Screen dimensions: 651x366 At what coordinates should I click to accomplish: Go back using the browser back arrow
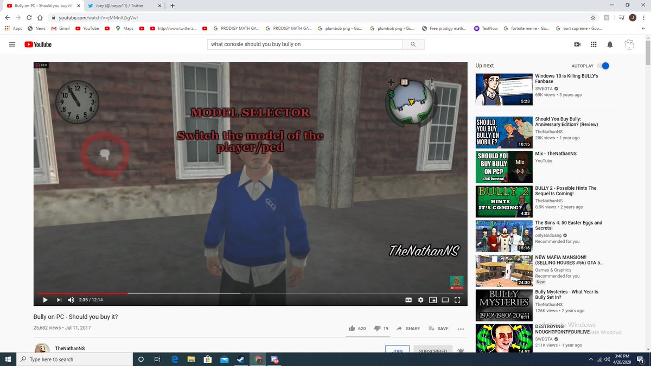click(7, 17)
